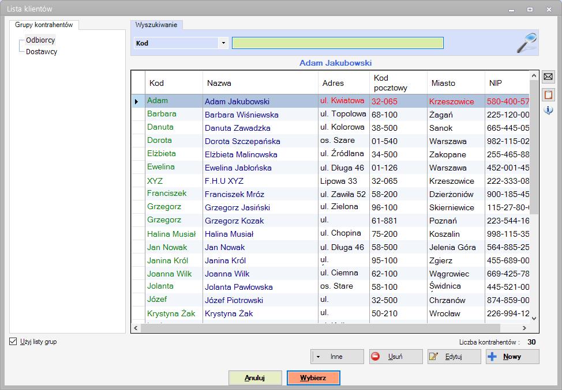The image size is (562, 390).
Task: Select the Grupy kontrahentów tab
Action: [44, 25]
